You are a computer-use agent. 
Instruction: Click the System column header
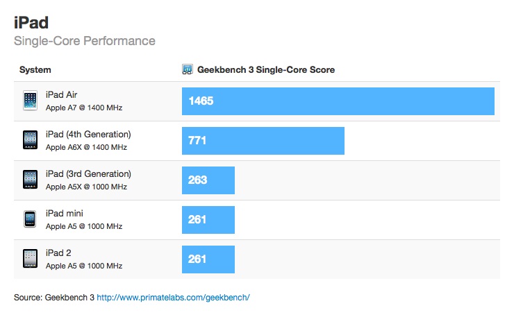click(x=35, y=69)
